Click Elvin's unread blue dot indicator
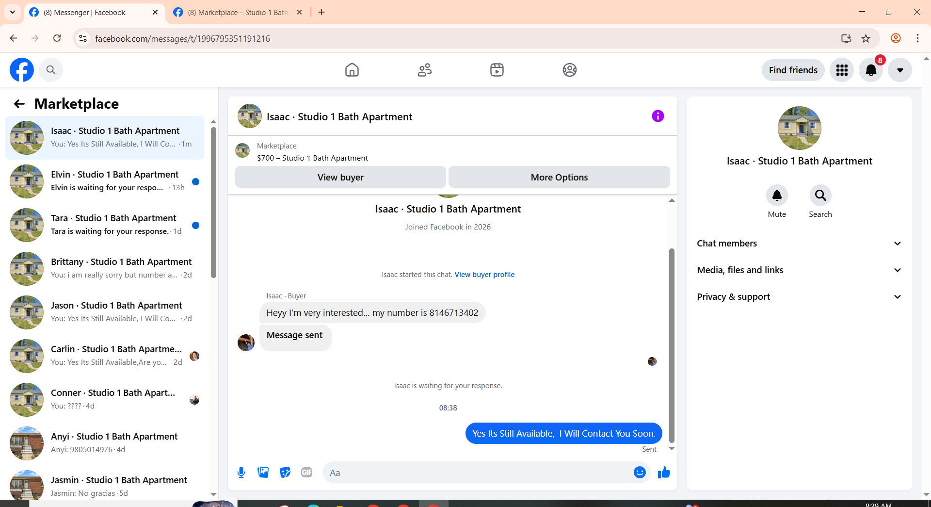 pyautogui.click(x=196, y=181)
